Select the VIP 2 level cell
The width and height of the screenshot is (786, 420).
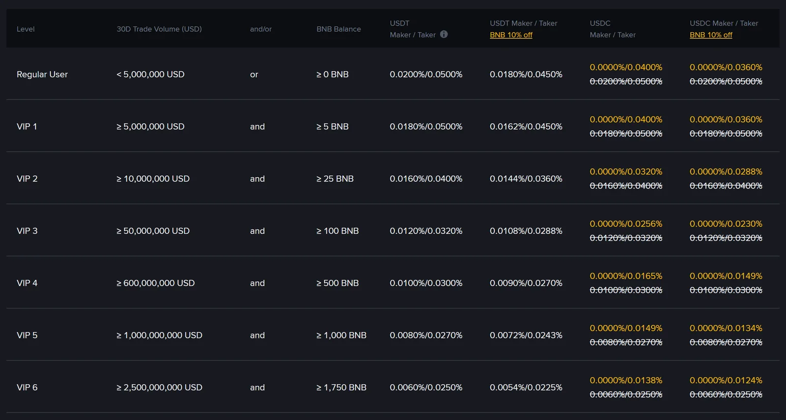[x=27, y=179]
